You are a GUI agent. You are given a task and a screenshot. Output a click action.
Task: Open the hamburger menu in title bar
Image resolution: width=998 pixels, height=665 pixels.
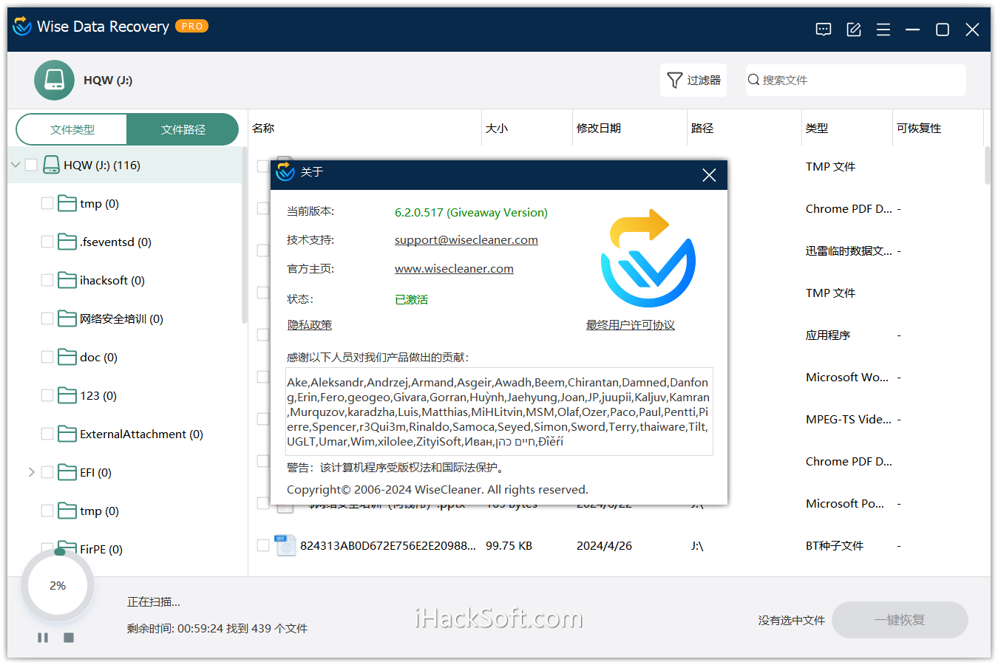(883, 30)
